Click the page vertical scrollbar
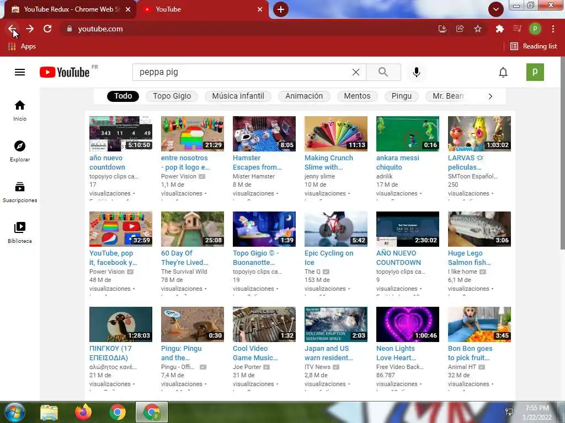The height and width of the screenshot is (423, 565). coord(562,153)
